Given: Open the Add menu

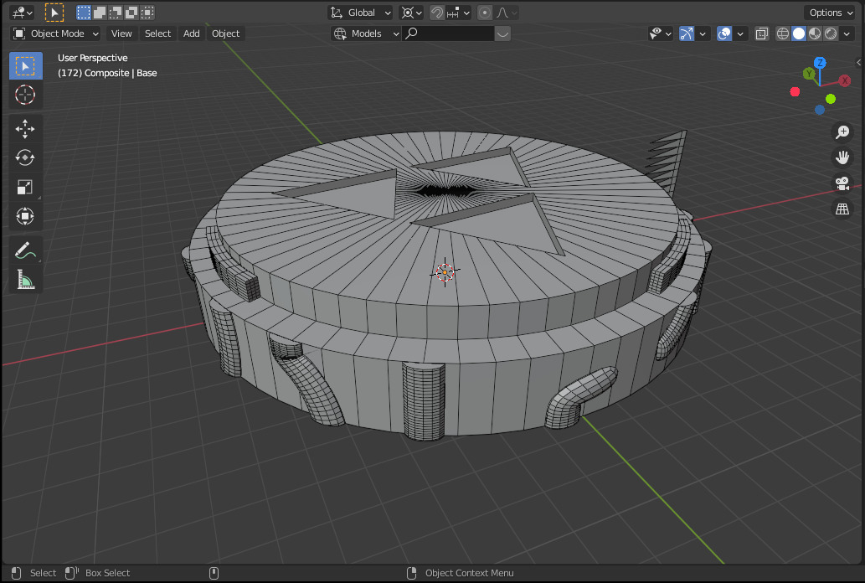Looking at the screenshot, I should point(192,34).
